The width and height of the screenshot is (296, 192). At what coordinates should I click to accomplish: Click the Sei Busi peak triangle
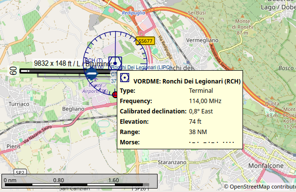click(197, 7)
